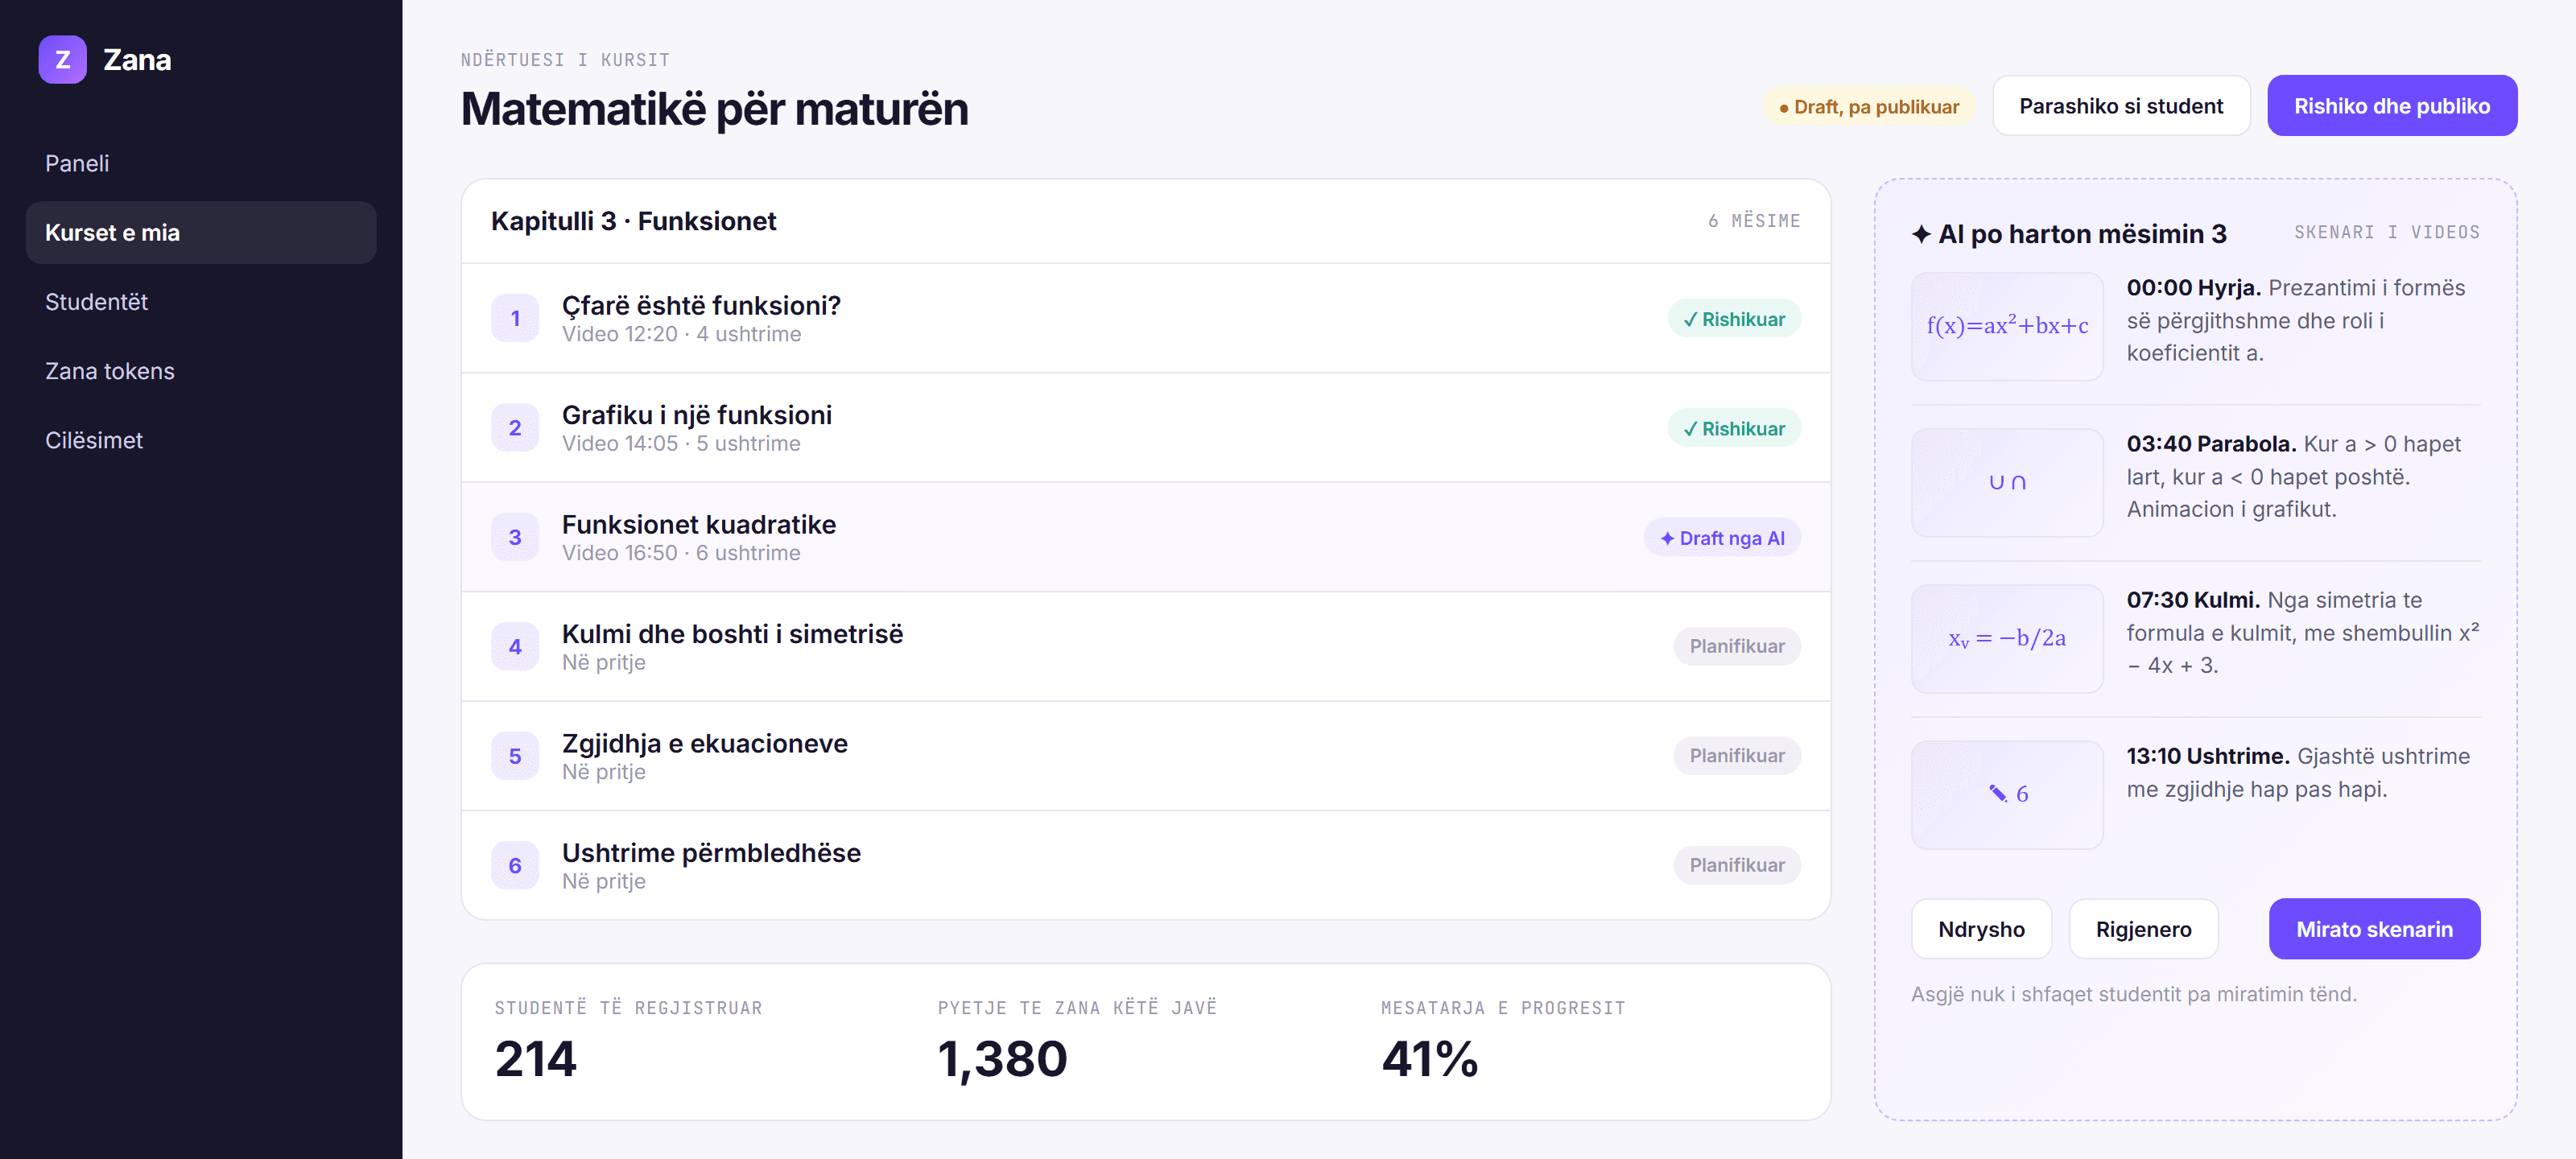Open lesson number 2 badge
2576x1159 pixels.
(515, 428)
